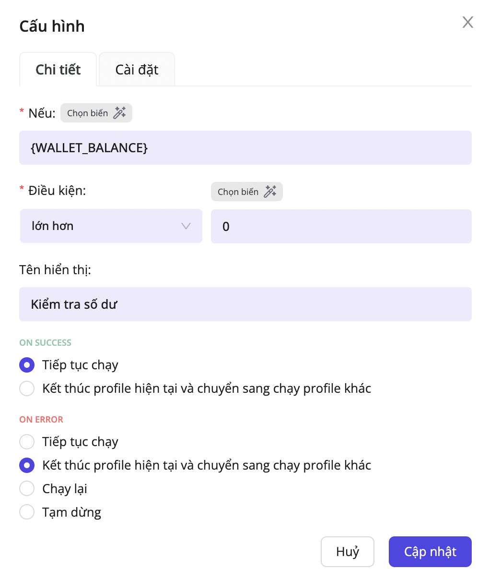Screen dimensions: 489x581
Task: Click the condition value field containing 0
Action: click(341, 227)
